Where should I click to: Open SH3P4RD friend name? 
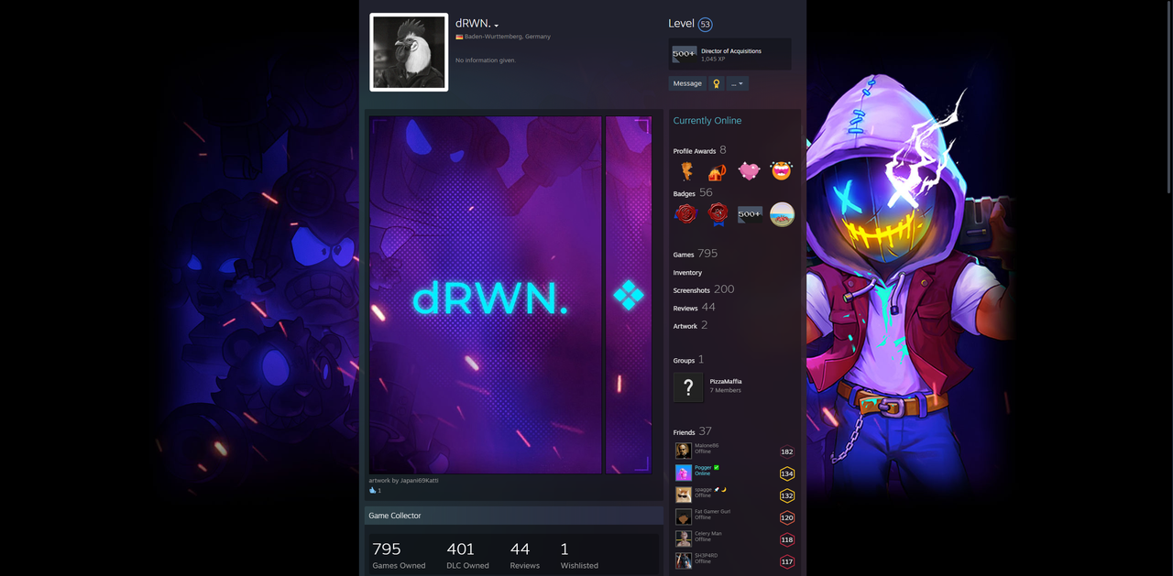[x=707, y=555]
